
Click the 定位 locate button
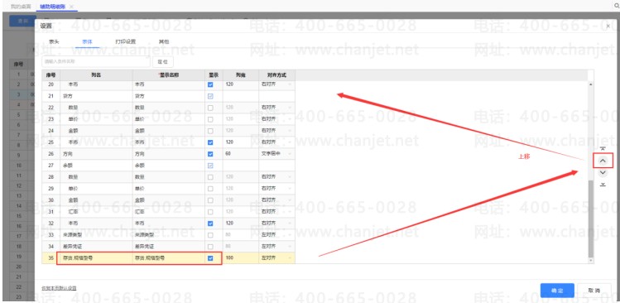[163, 62]
